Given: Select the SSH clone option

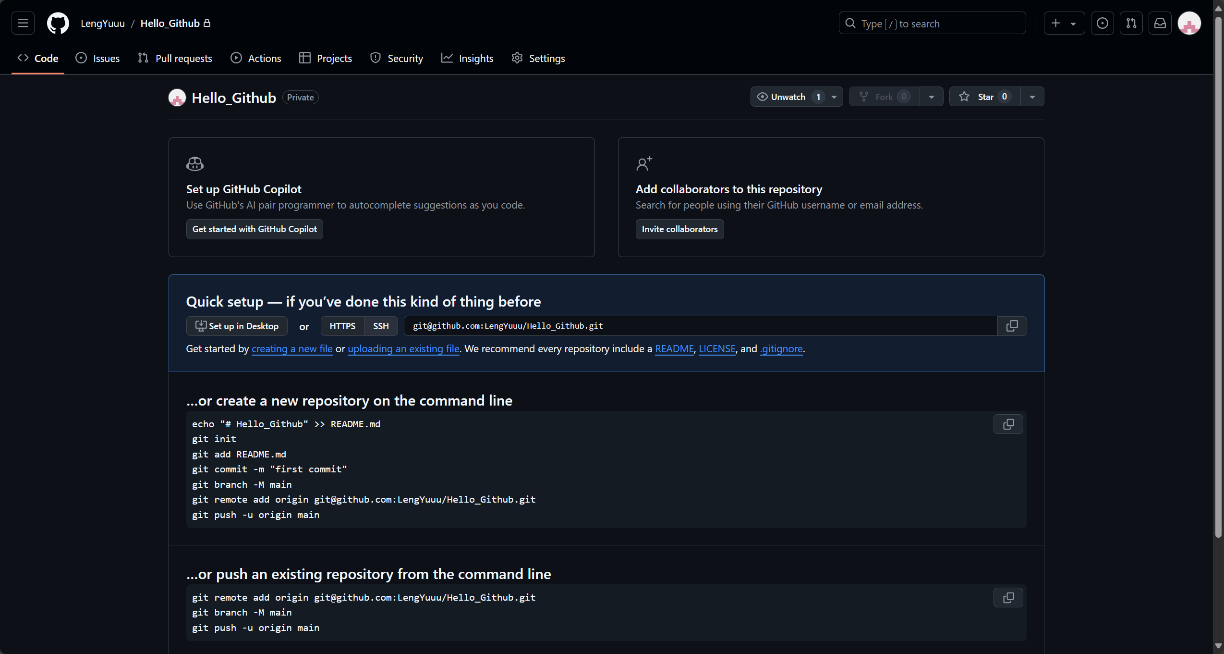Looking at the screenshot, I should click(x=381, y=326).
